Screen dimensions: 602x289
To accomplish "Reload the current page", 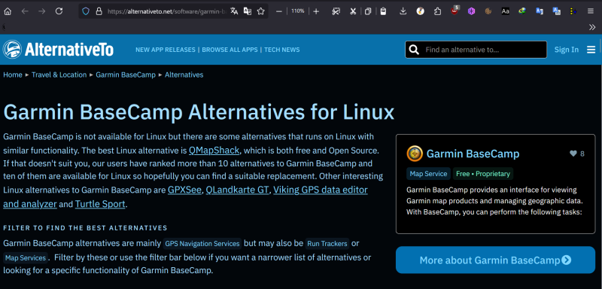I will click(x=59, y=11).
